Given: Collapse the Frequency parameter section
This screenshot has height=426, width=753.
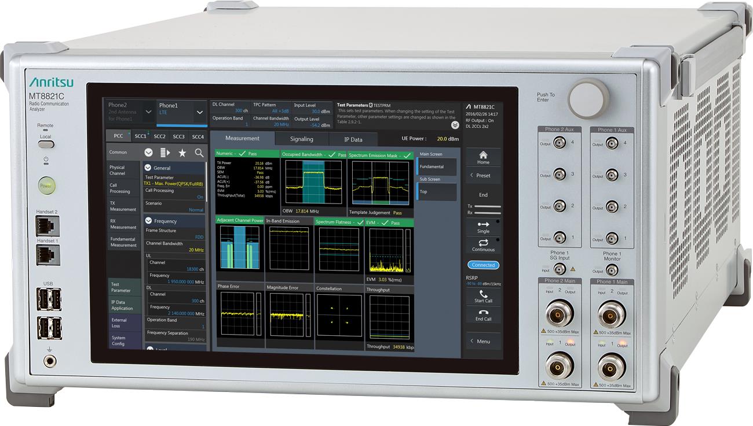Looking at the screenshot, I should [148, 221].
